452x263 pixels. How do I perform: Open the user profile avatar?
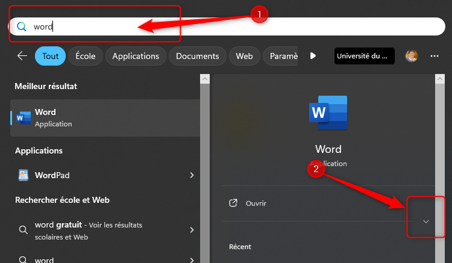pos(412,56)
